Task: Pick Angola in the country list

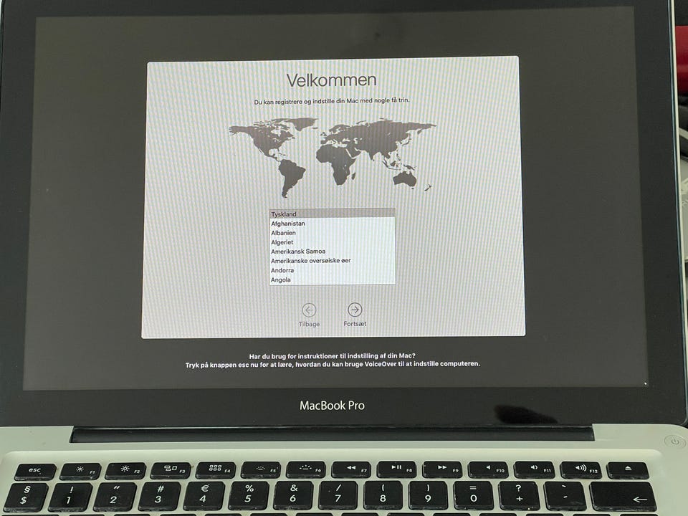Action: tap(332, 279)
